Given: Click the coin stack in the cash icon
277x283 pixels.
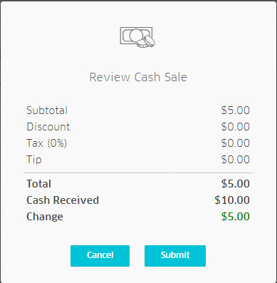Looking at the screenshot, I should [x=146, y=41].
